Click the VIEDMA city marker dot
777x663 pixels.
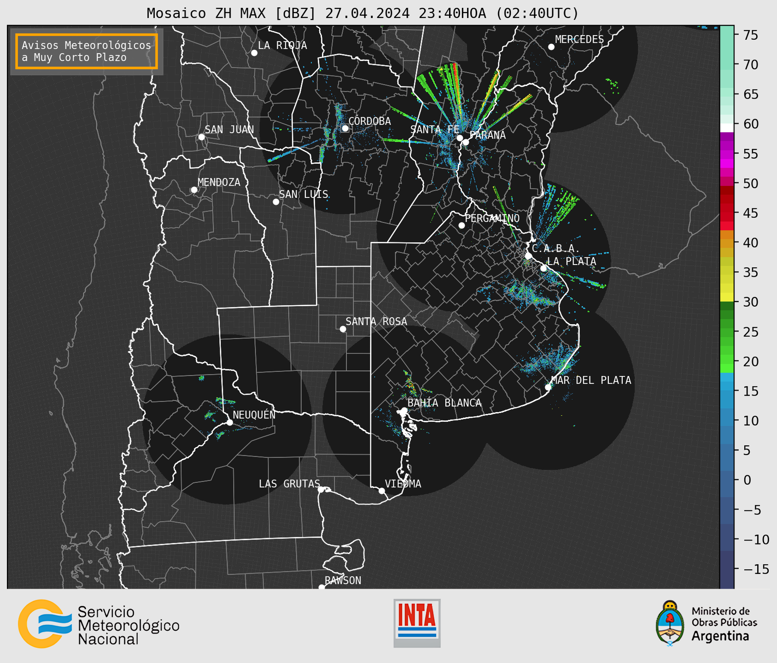[x=382, y=491]
